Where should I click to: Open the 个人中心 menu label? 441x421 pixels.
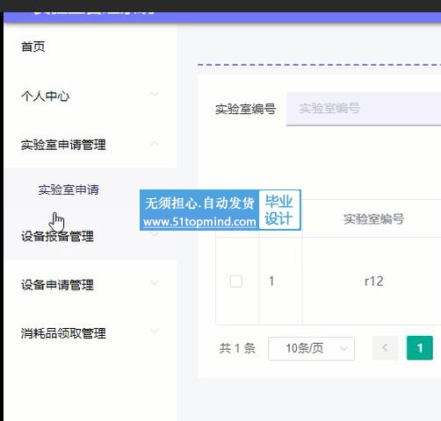point(45,96)
